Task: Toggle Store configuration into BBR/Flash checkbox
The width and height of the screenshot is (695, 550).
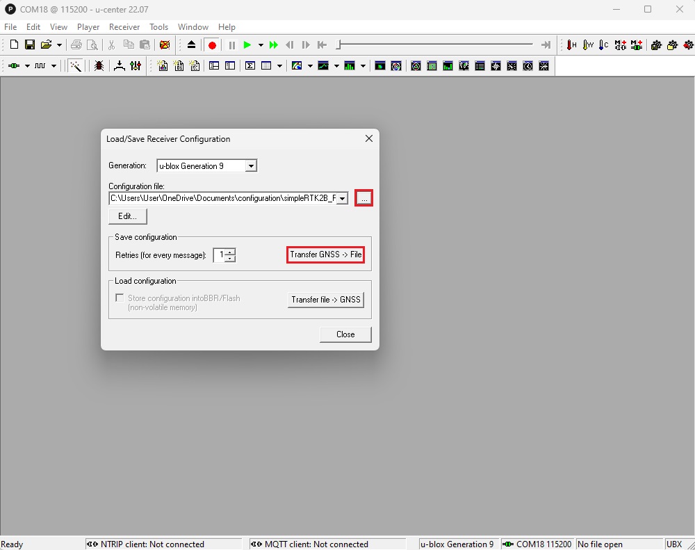Action: click(x=120, y=298)
